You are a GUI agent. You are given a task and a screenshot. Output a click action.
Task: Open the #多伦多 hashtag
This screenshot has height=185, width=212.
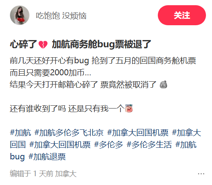pos(108,145)
